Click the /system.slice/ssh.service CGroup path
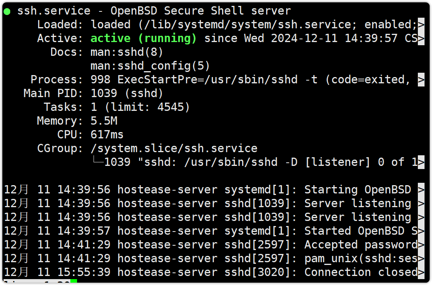This screenshot has width=432, height=285. pos(174,148)
